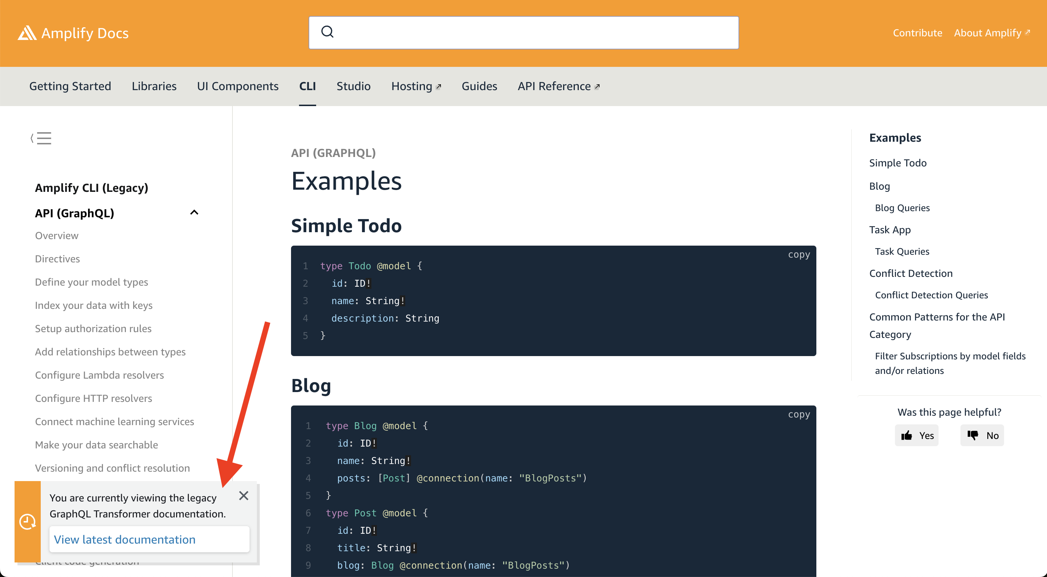
Task: Click the search magnifier icon
Action: pyautogui.click(x=327, y=32)
